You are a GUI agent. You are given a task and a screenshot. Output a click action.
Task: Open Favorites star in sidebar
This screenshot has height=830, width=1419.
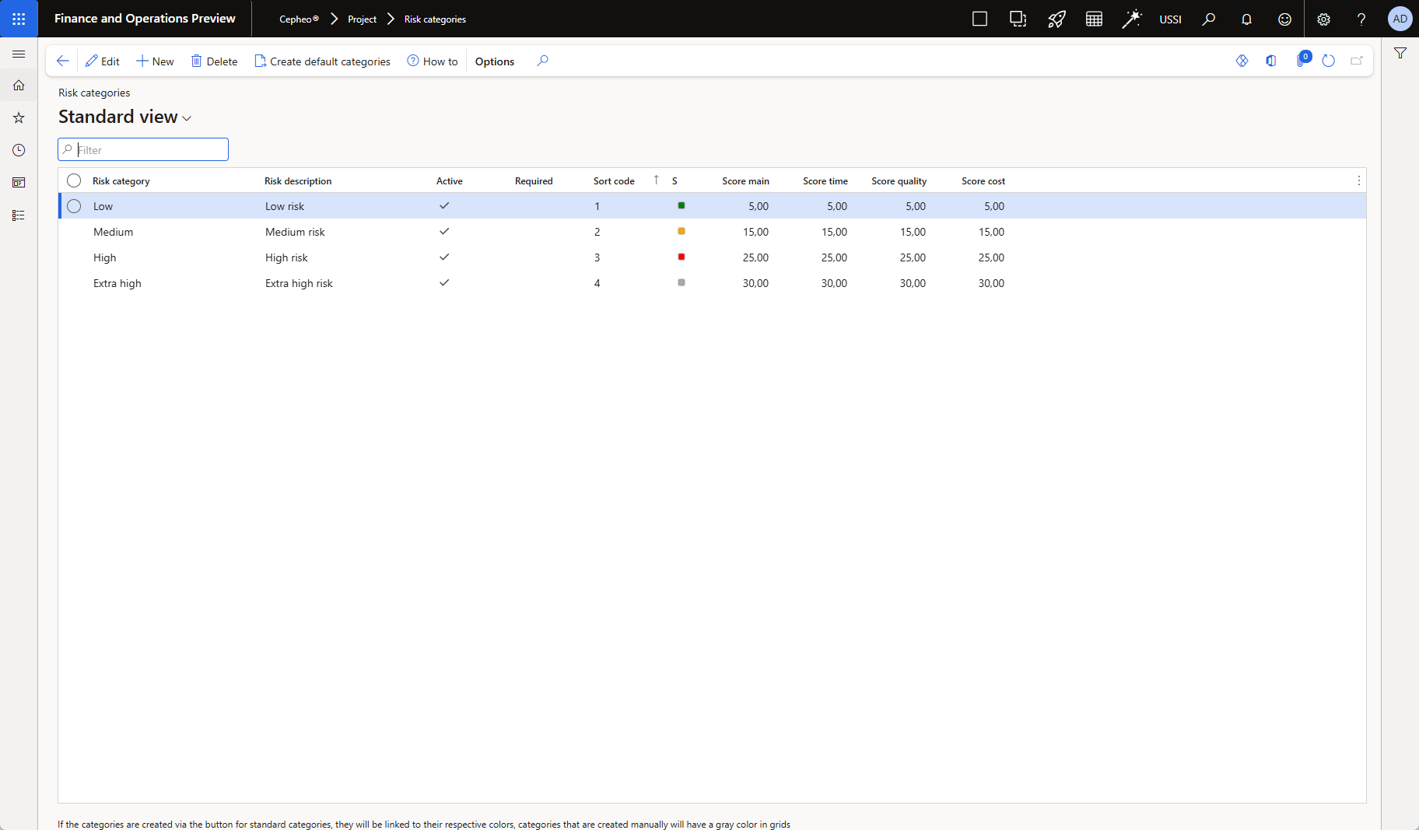pos(19,118)
